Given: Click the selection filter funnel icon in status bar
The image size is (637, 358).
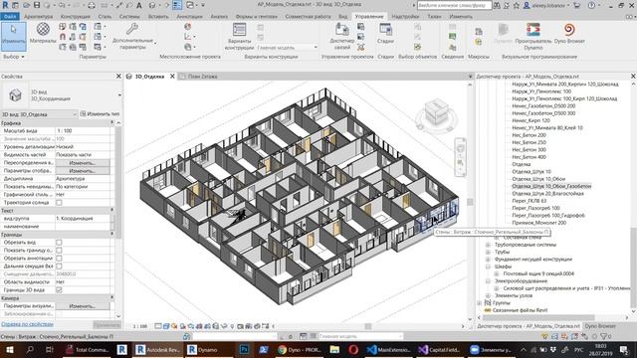Looking at the screenshot, I should click(604, 336).
